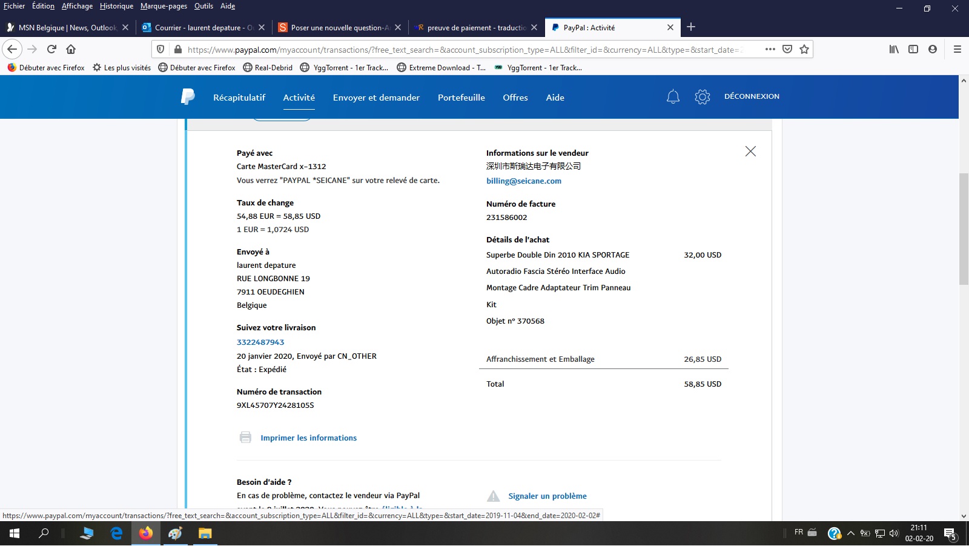Click invoice number 231586002
The height and width of the screenshot is (546, 969).
pyautogui.click(x=507, y=217)
